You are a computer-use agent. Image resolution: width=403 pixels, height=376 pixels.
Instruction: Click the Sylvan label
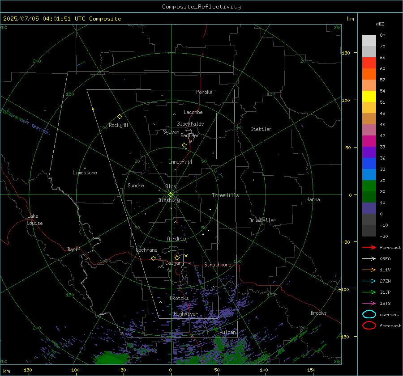coord(171,132)
